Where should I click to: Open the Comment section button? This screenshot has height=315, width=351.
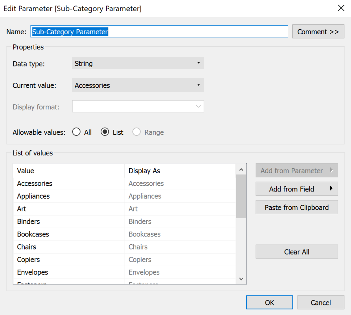pyautogui.click(x=318, y=32)
